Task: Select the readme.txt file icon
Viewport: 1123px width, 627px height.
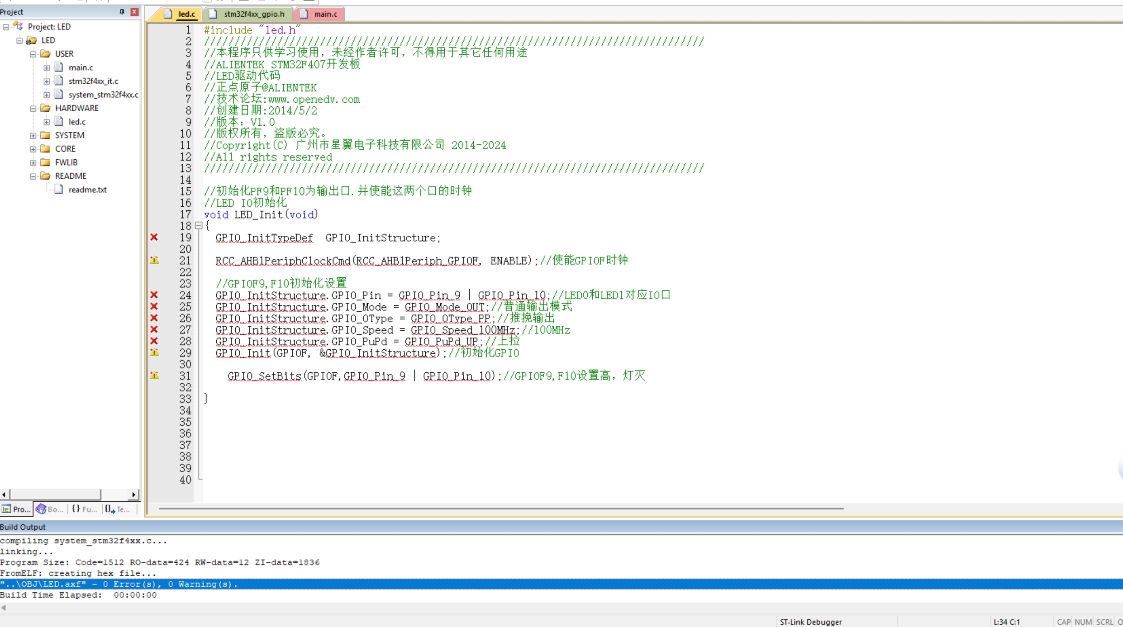Action: (59, 190)
